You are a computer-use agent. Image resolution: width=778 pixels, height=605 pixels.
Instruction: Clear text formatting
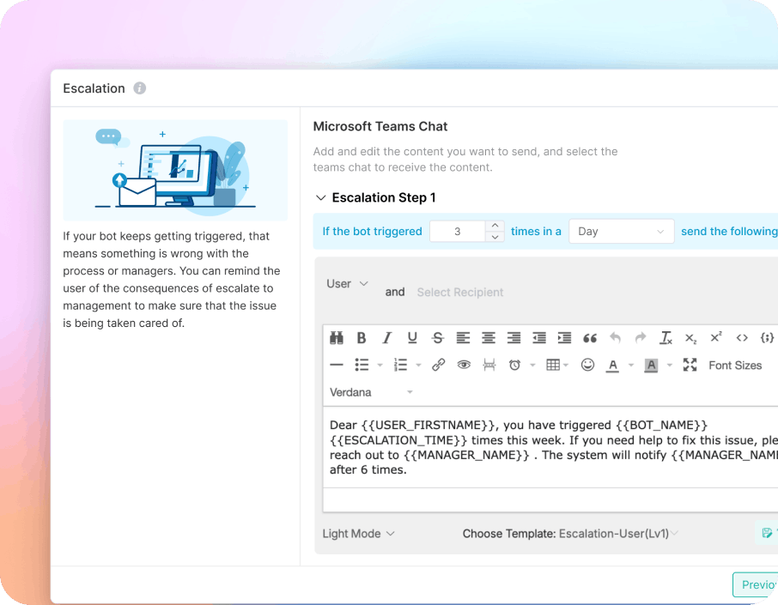click(x=666, y=338)
